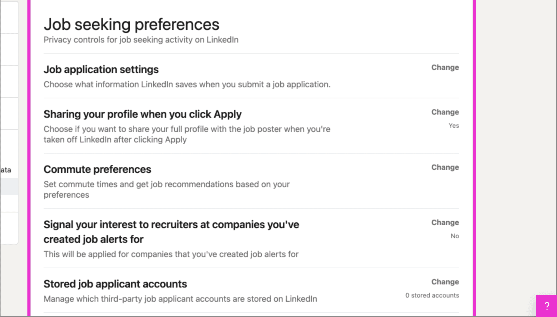Click the description under Commute preferences
557x317 pixels.
pyautogui.click(x=166, y=189)
